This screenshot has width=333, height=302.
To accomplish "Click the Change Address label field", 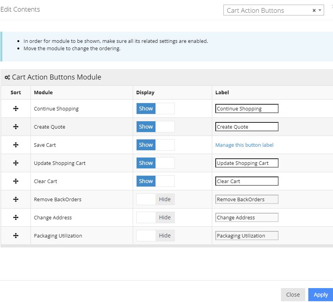I will [x=247, y=217].
